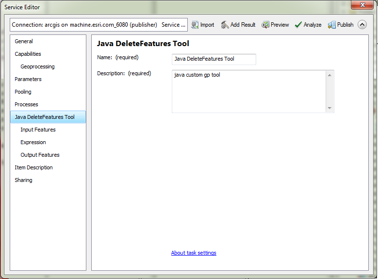Click the Add Result button label
This screenshot has width=378, height=279.
[x=243, y=25]
